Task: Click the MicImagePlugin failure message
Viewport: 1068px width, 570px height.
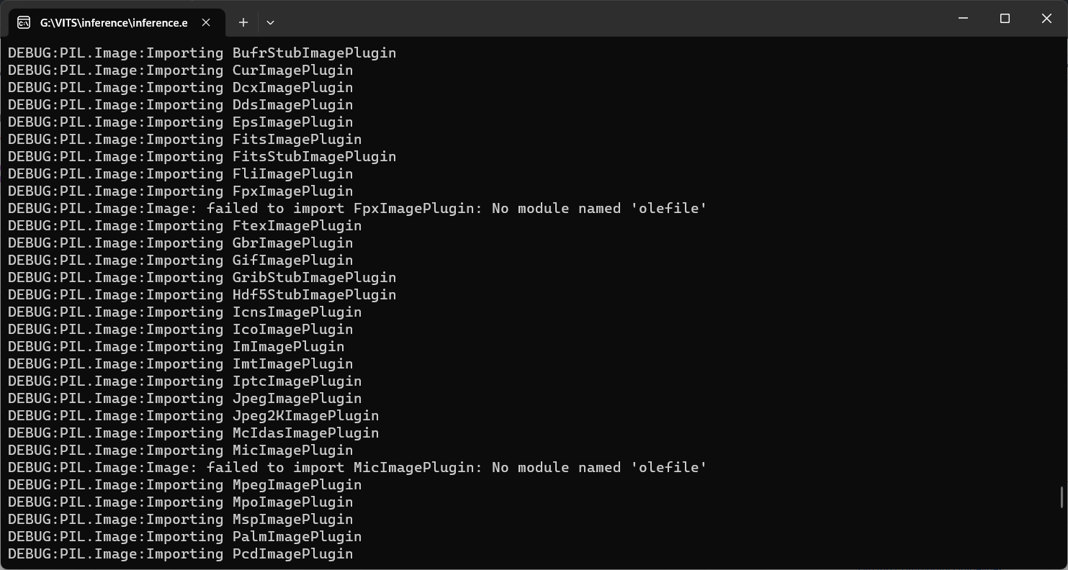Action: click(356, 467)
